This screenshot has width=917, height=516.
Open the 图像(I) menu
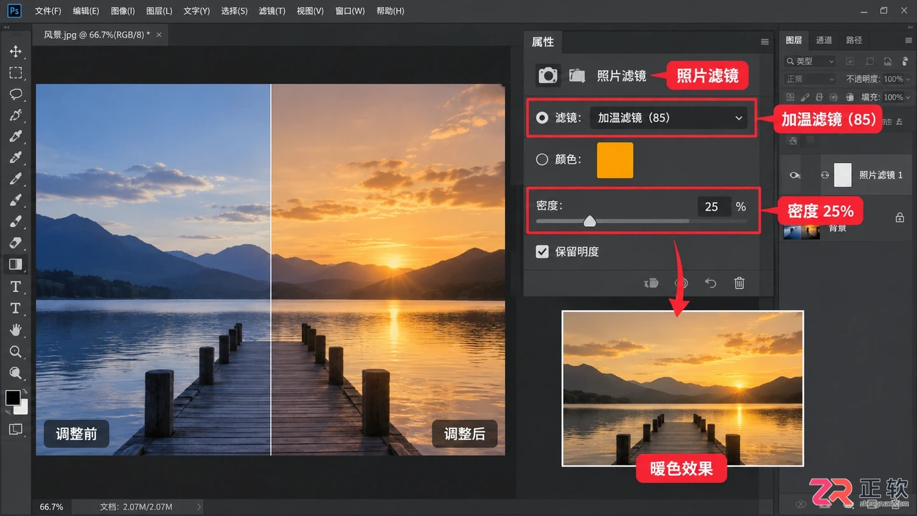(x=123, y=11)
